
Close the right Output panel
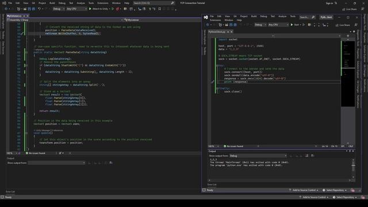353,151
